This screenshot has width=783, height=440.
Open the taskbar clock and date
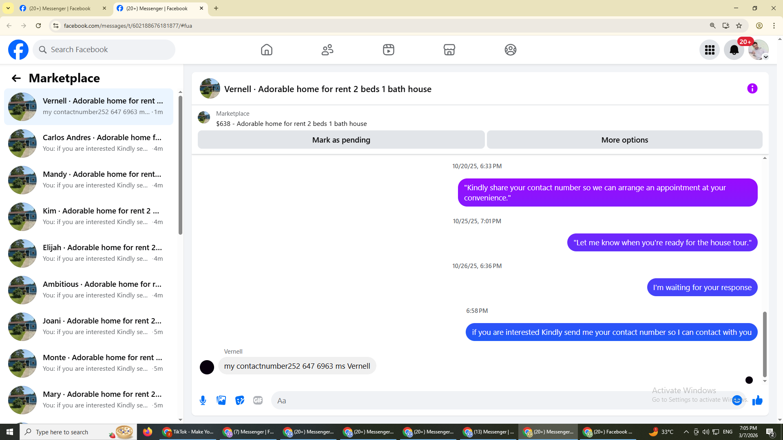(x=748, y=432)
